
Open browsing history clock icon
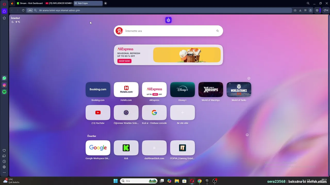(x=4, y=162)
